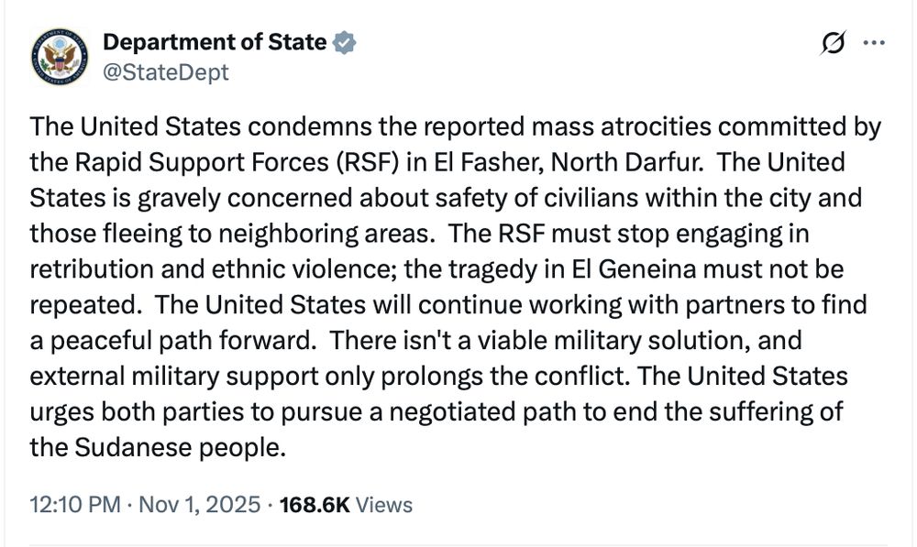Open the Grok explain-post icon
The image size is (917, 547).
tap(833, 43)
